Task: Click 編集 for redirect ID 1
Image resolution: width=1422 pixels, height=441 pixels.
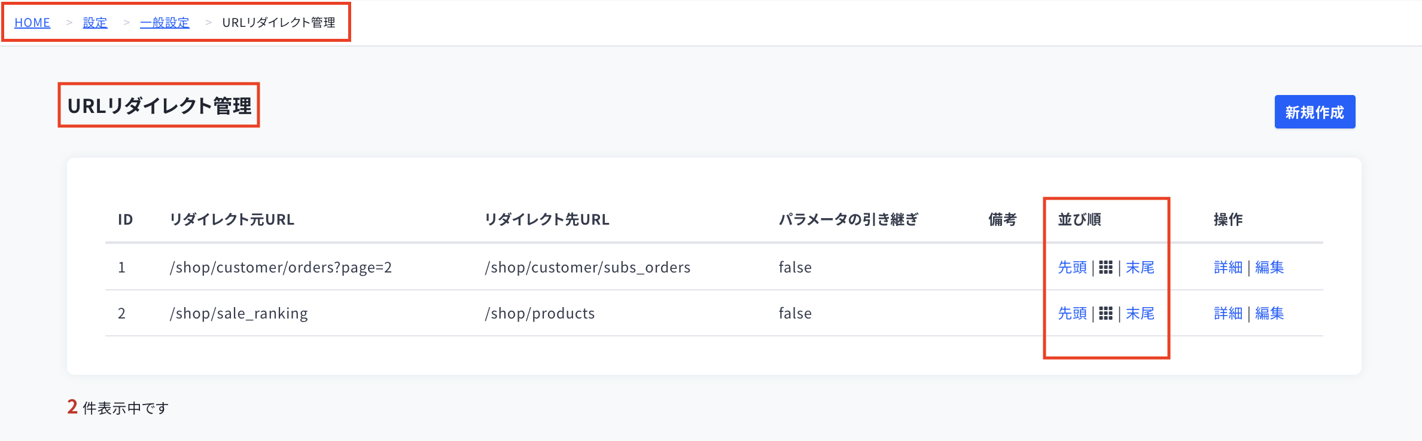Action: click(x=1269, y=267)
